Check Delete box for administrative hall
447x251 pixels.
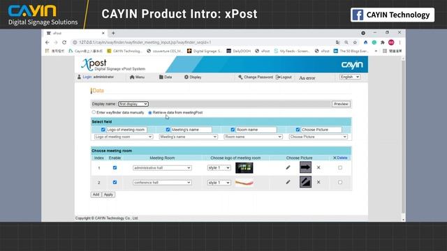click(x=340, y=167)
